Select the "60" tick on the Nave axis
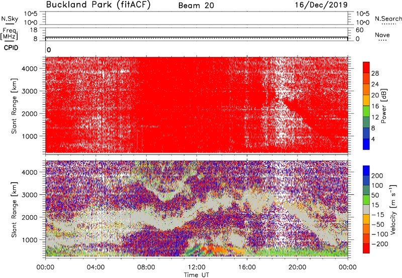Screen dimensions: 402x278 (359, 30)
